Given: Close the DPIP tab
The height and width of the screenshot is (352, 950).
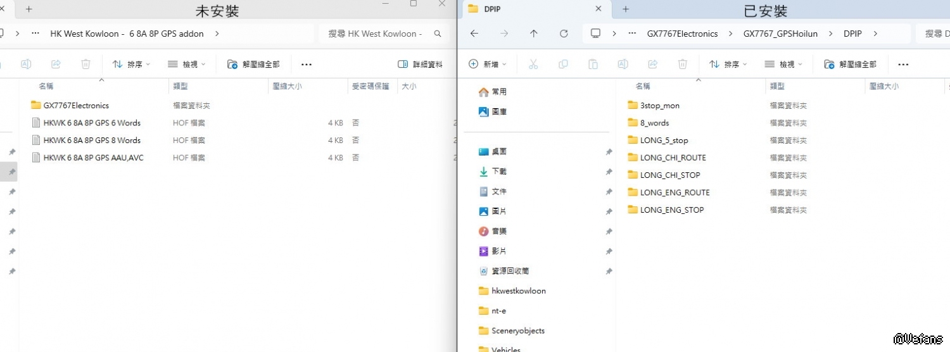Looking at the screenshot, I should [598, 9].
